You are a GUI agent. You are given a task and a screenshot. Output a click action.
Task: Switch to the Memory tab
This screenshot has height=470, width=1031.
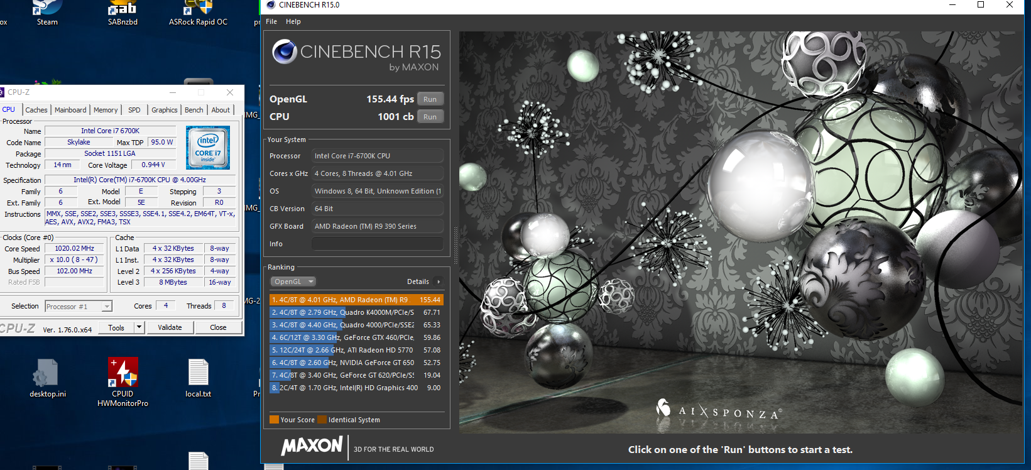click(x=106, y=110)
